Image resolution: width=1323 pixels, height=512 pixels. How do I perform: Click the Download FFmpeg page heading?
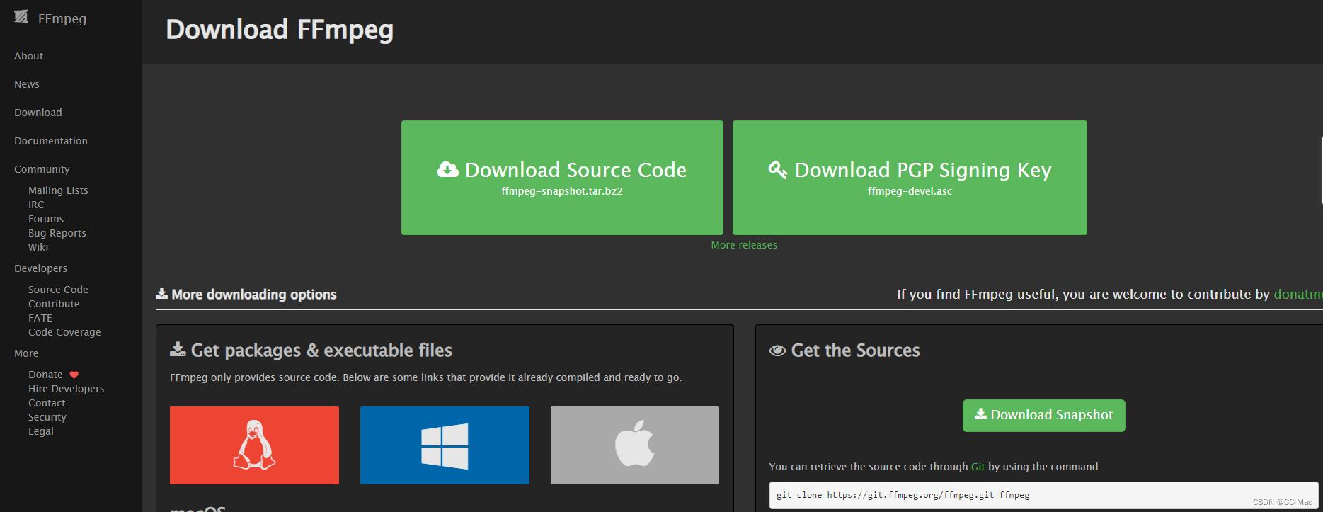pos(280,30)
